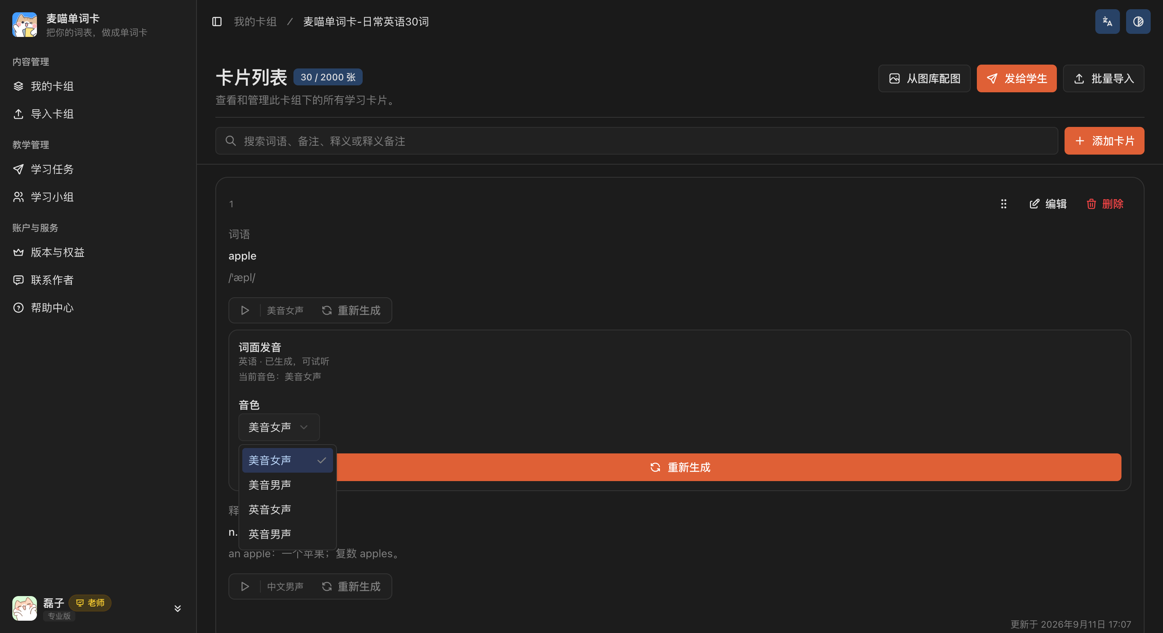Screen dimensions: 1163x633
Task: Select 美音男声 voice option
Action: click(287, 485)
